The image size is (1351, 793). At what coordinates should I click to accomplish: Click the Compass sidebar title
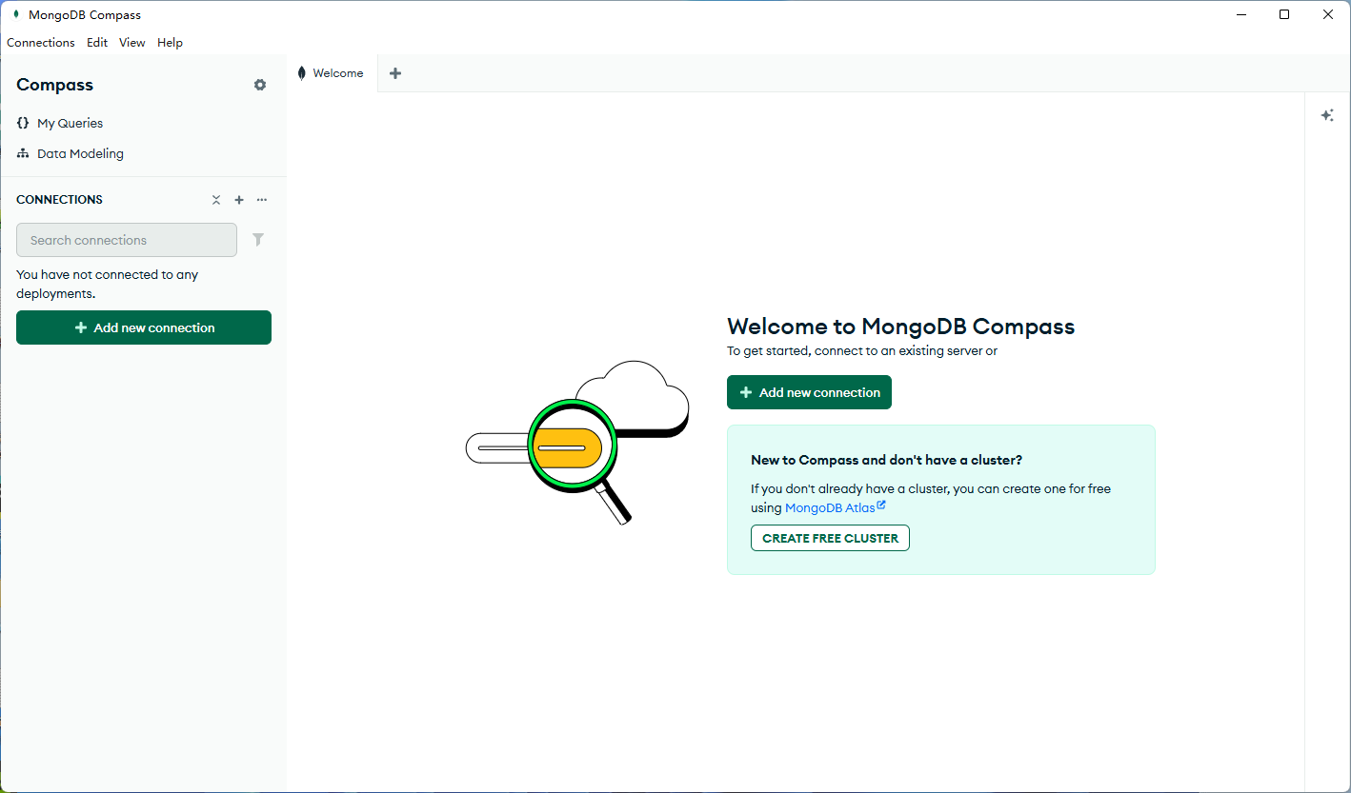pos(55,85)
